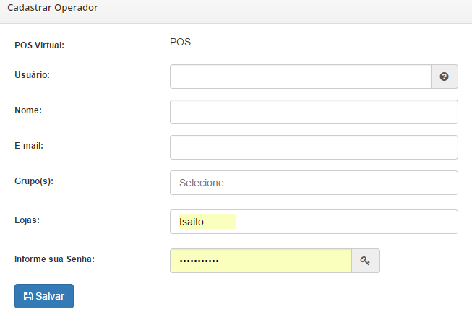Image resolution: width=472 pixels, height=317 pixels.
Task: Click the POS Virtual label
Action: 40,45
